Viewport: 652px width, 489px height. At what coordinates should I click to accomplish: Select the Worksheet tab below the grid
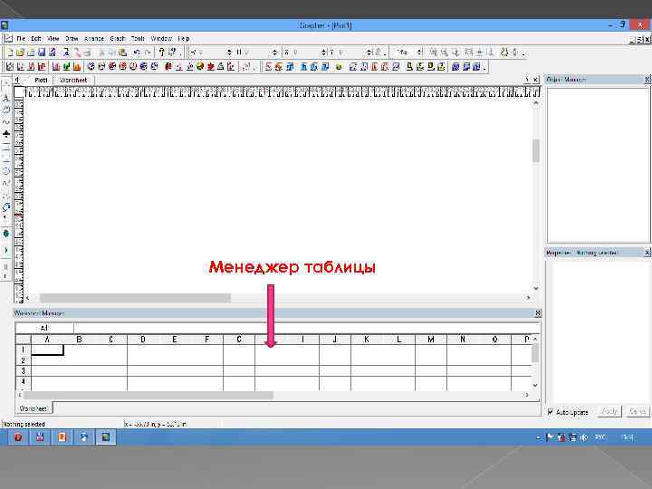[x=34, y=408]
